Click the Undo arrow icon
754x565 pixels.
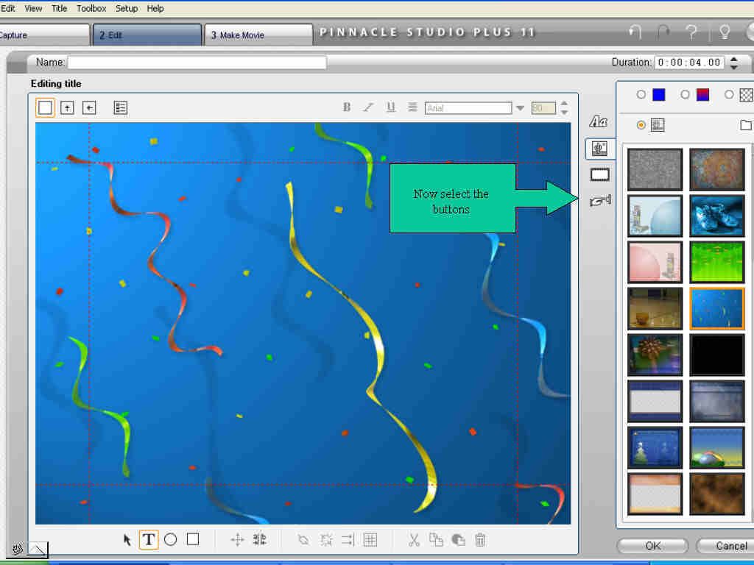point(635,32)
